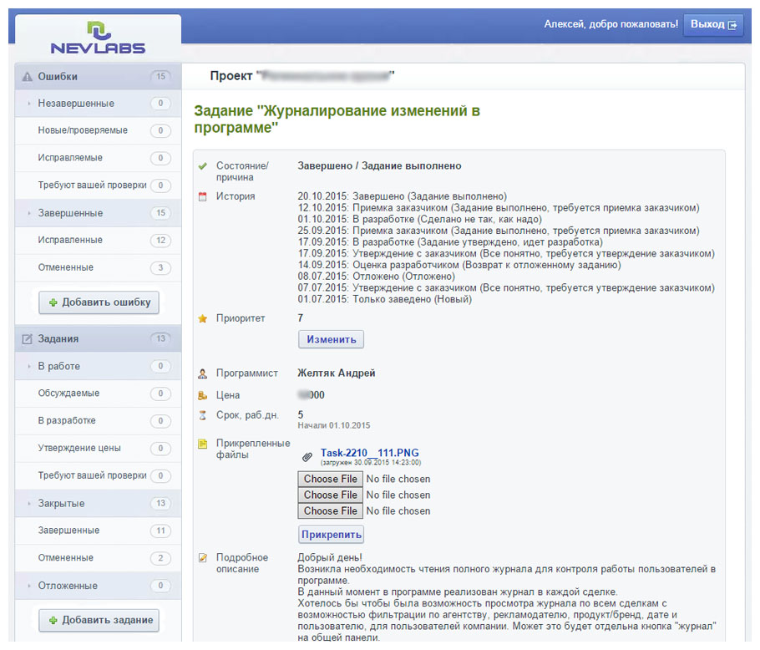Open the Исправленные errors list
760x650 pixels.
coord(70,241)
